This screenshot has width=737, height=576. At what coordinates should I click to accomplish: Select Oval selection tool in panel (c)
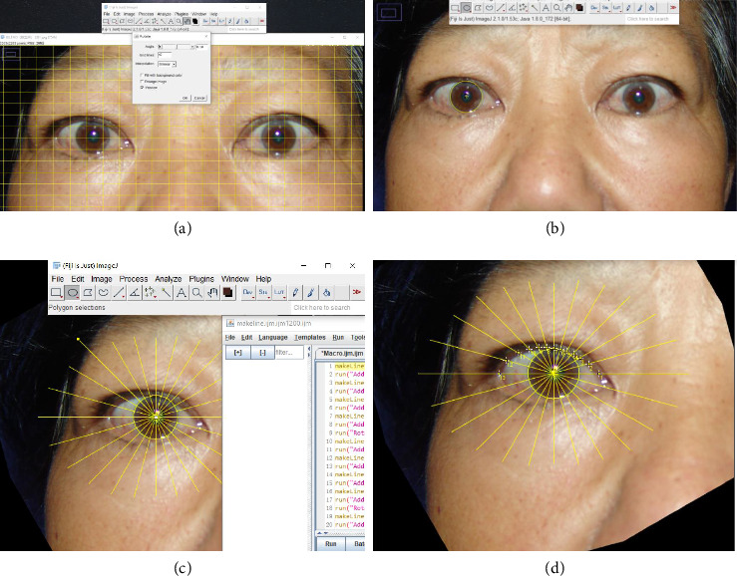point(72,293)
